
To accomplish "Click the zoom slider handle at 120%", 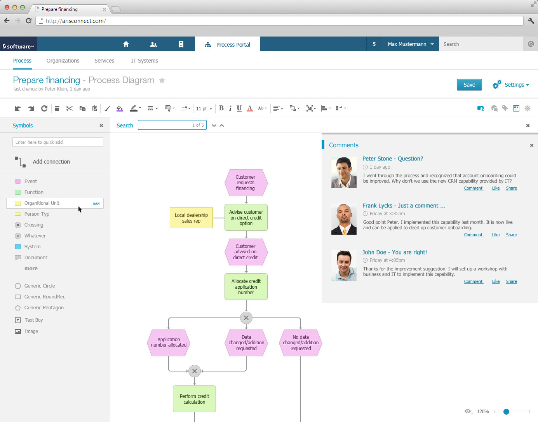I will [506, 412].
